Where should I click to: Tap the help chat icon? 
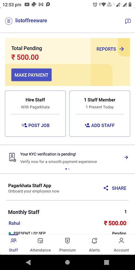click(x=128, y=21)
